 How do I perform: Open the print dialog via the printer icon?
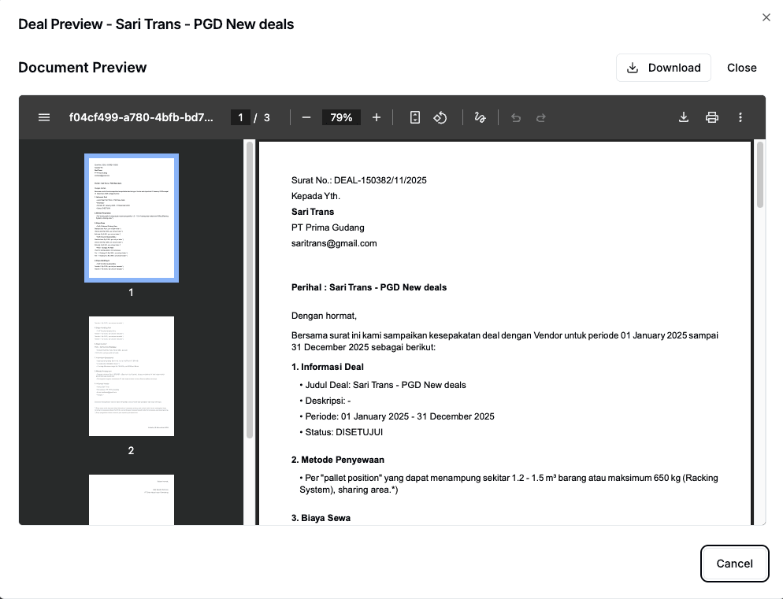click(x=712, y=116)
